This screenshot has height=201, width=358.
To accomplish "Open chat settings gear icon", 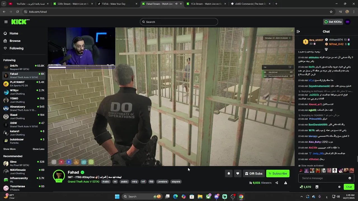I will point(339,187).
